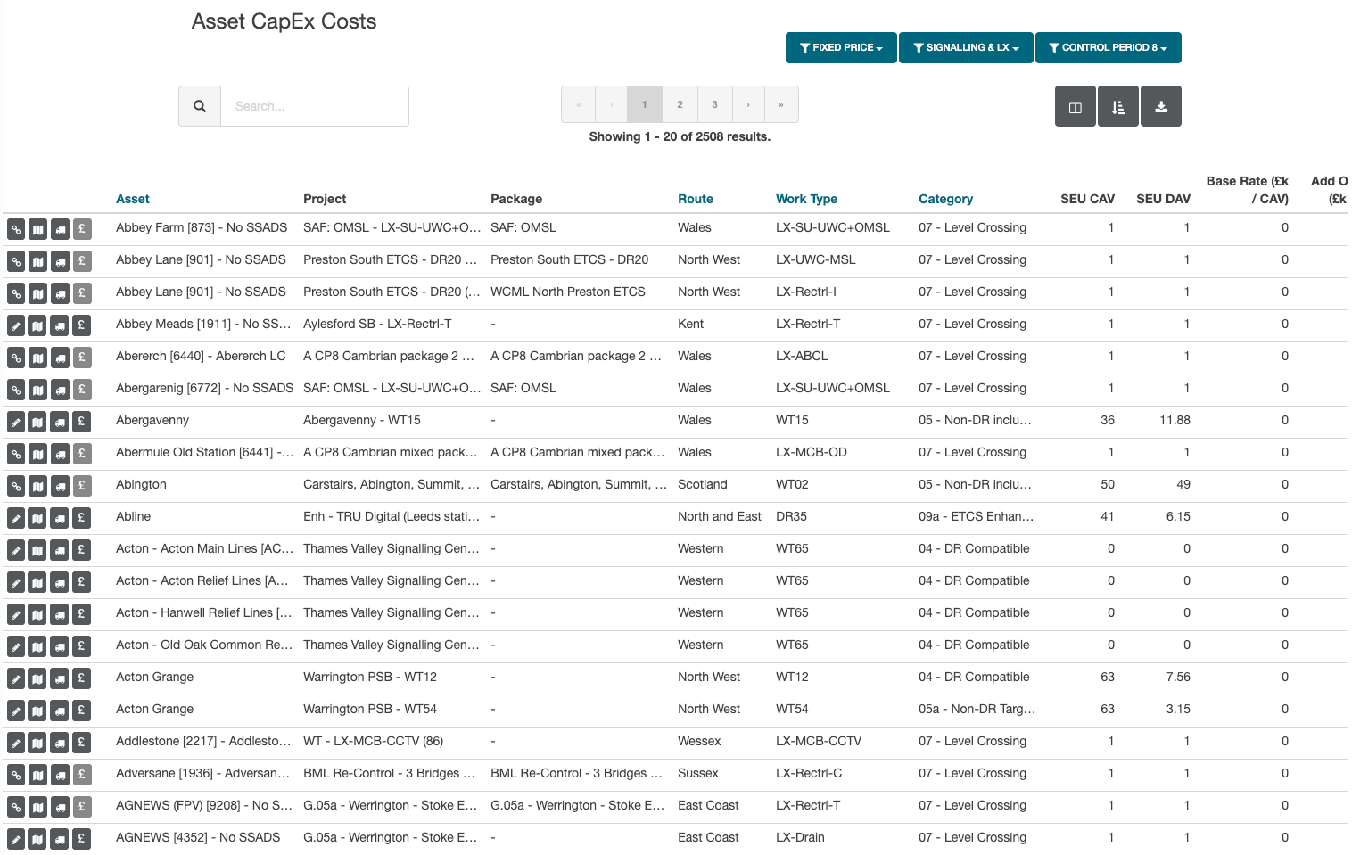Sort table by Asset column header
This screenshot has width=1360, height=855.
[x=133, y=199]
